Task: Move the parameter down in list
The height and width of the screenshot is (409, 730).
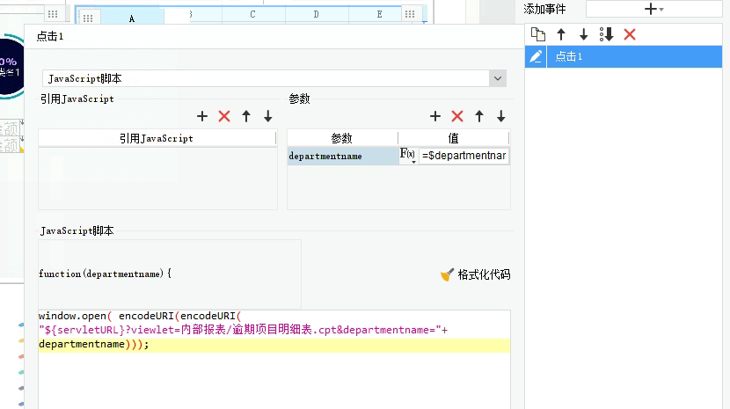Action: [501, 116]
